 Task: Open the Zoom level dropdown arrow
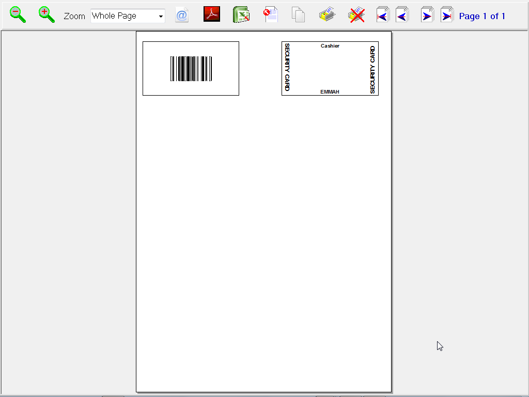161,17
